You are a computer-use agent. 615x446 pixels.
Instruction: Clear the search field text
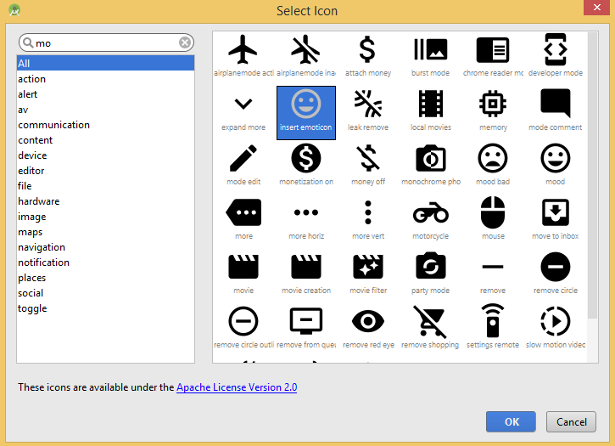[185, 42]
